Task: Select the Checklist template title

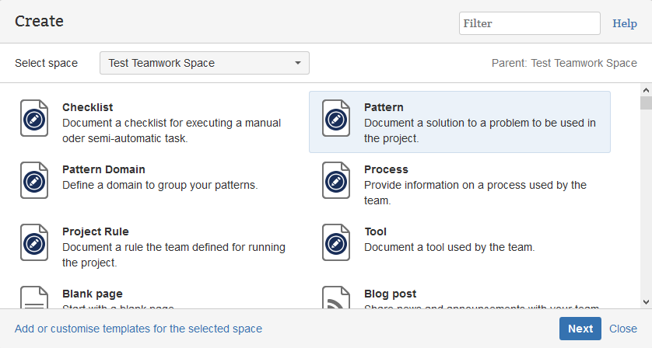Action: click(88, 107)
